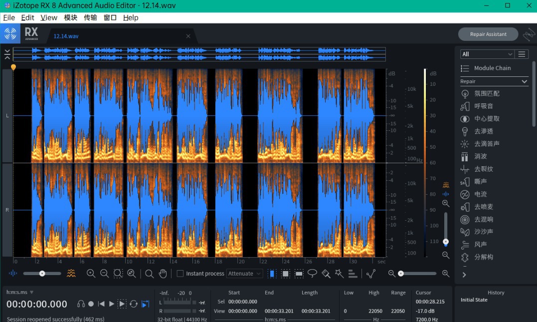This screenshot has width=537, height=322.
Task: Open the All module filter dropdown
Action: pos(487,54)
